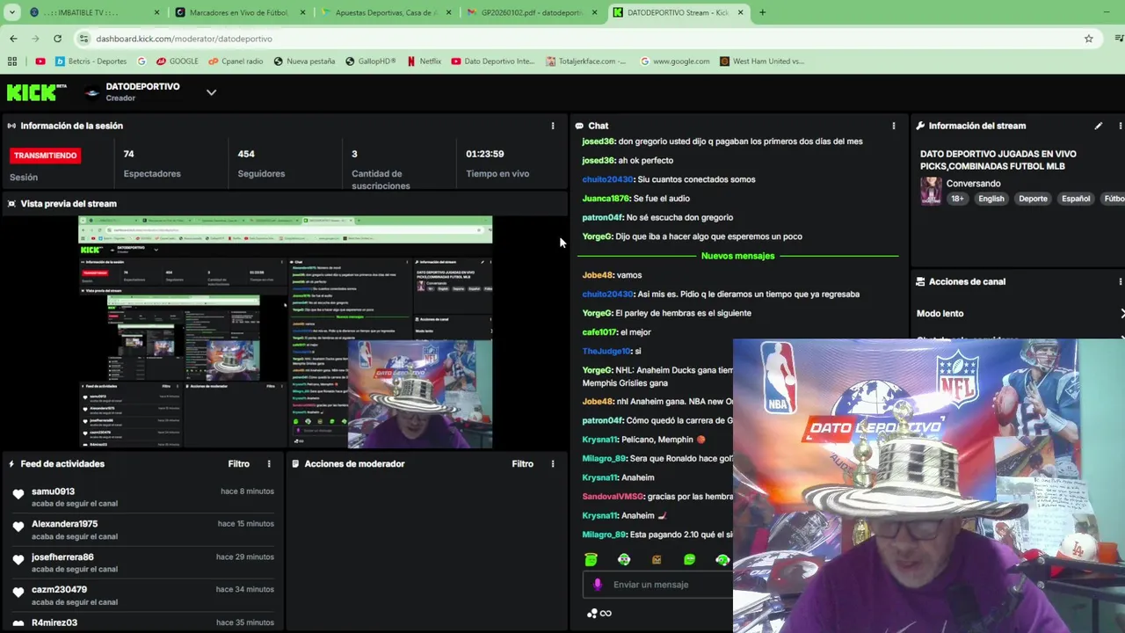Open the Chat panel three-dot menu
The height and width of the screenshot is (633, 1125).
point(894,126)
